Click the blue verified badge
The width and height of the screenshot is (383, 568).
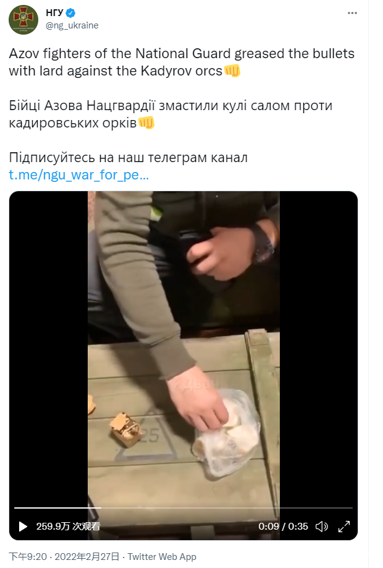tap(70, 13)
